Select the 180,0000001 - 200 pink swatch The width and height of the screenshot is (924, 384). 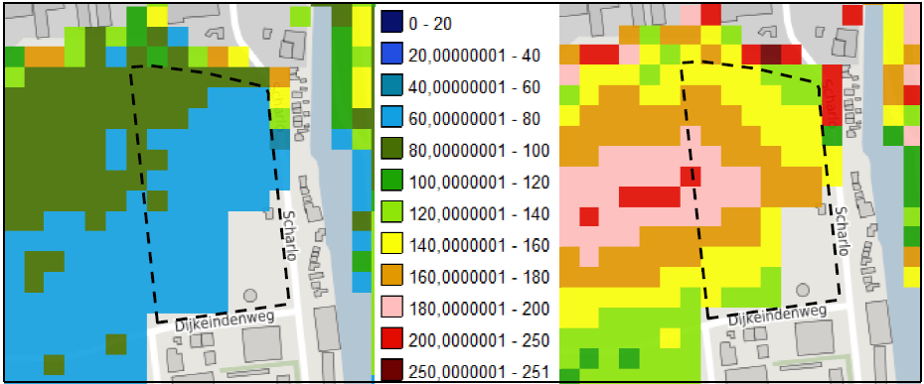pyautogui.click(x=390, y=309)
